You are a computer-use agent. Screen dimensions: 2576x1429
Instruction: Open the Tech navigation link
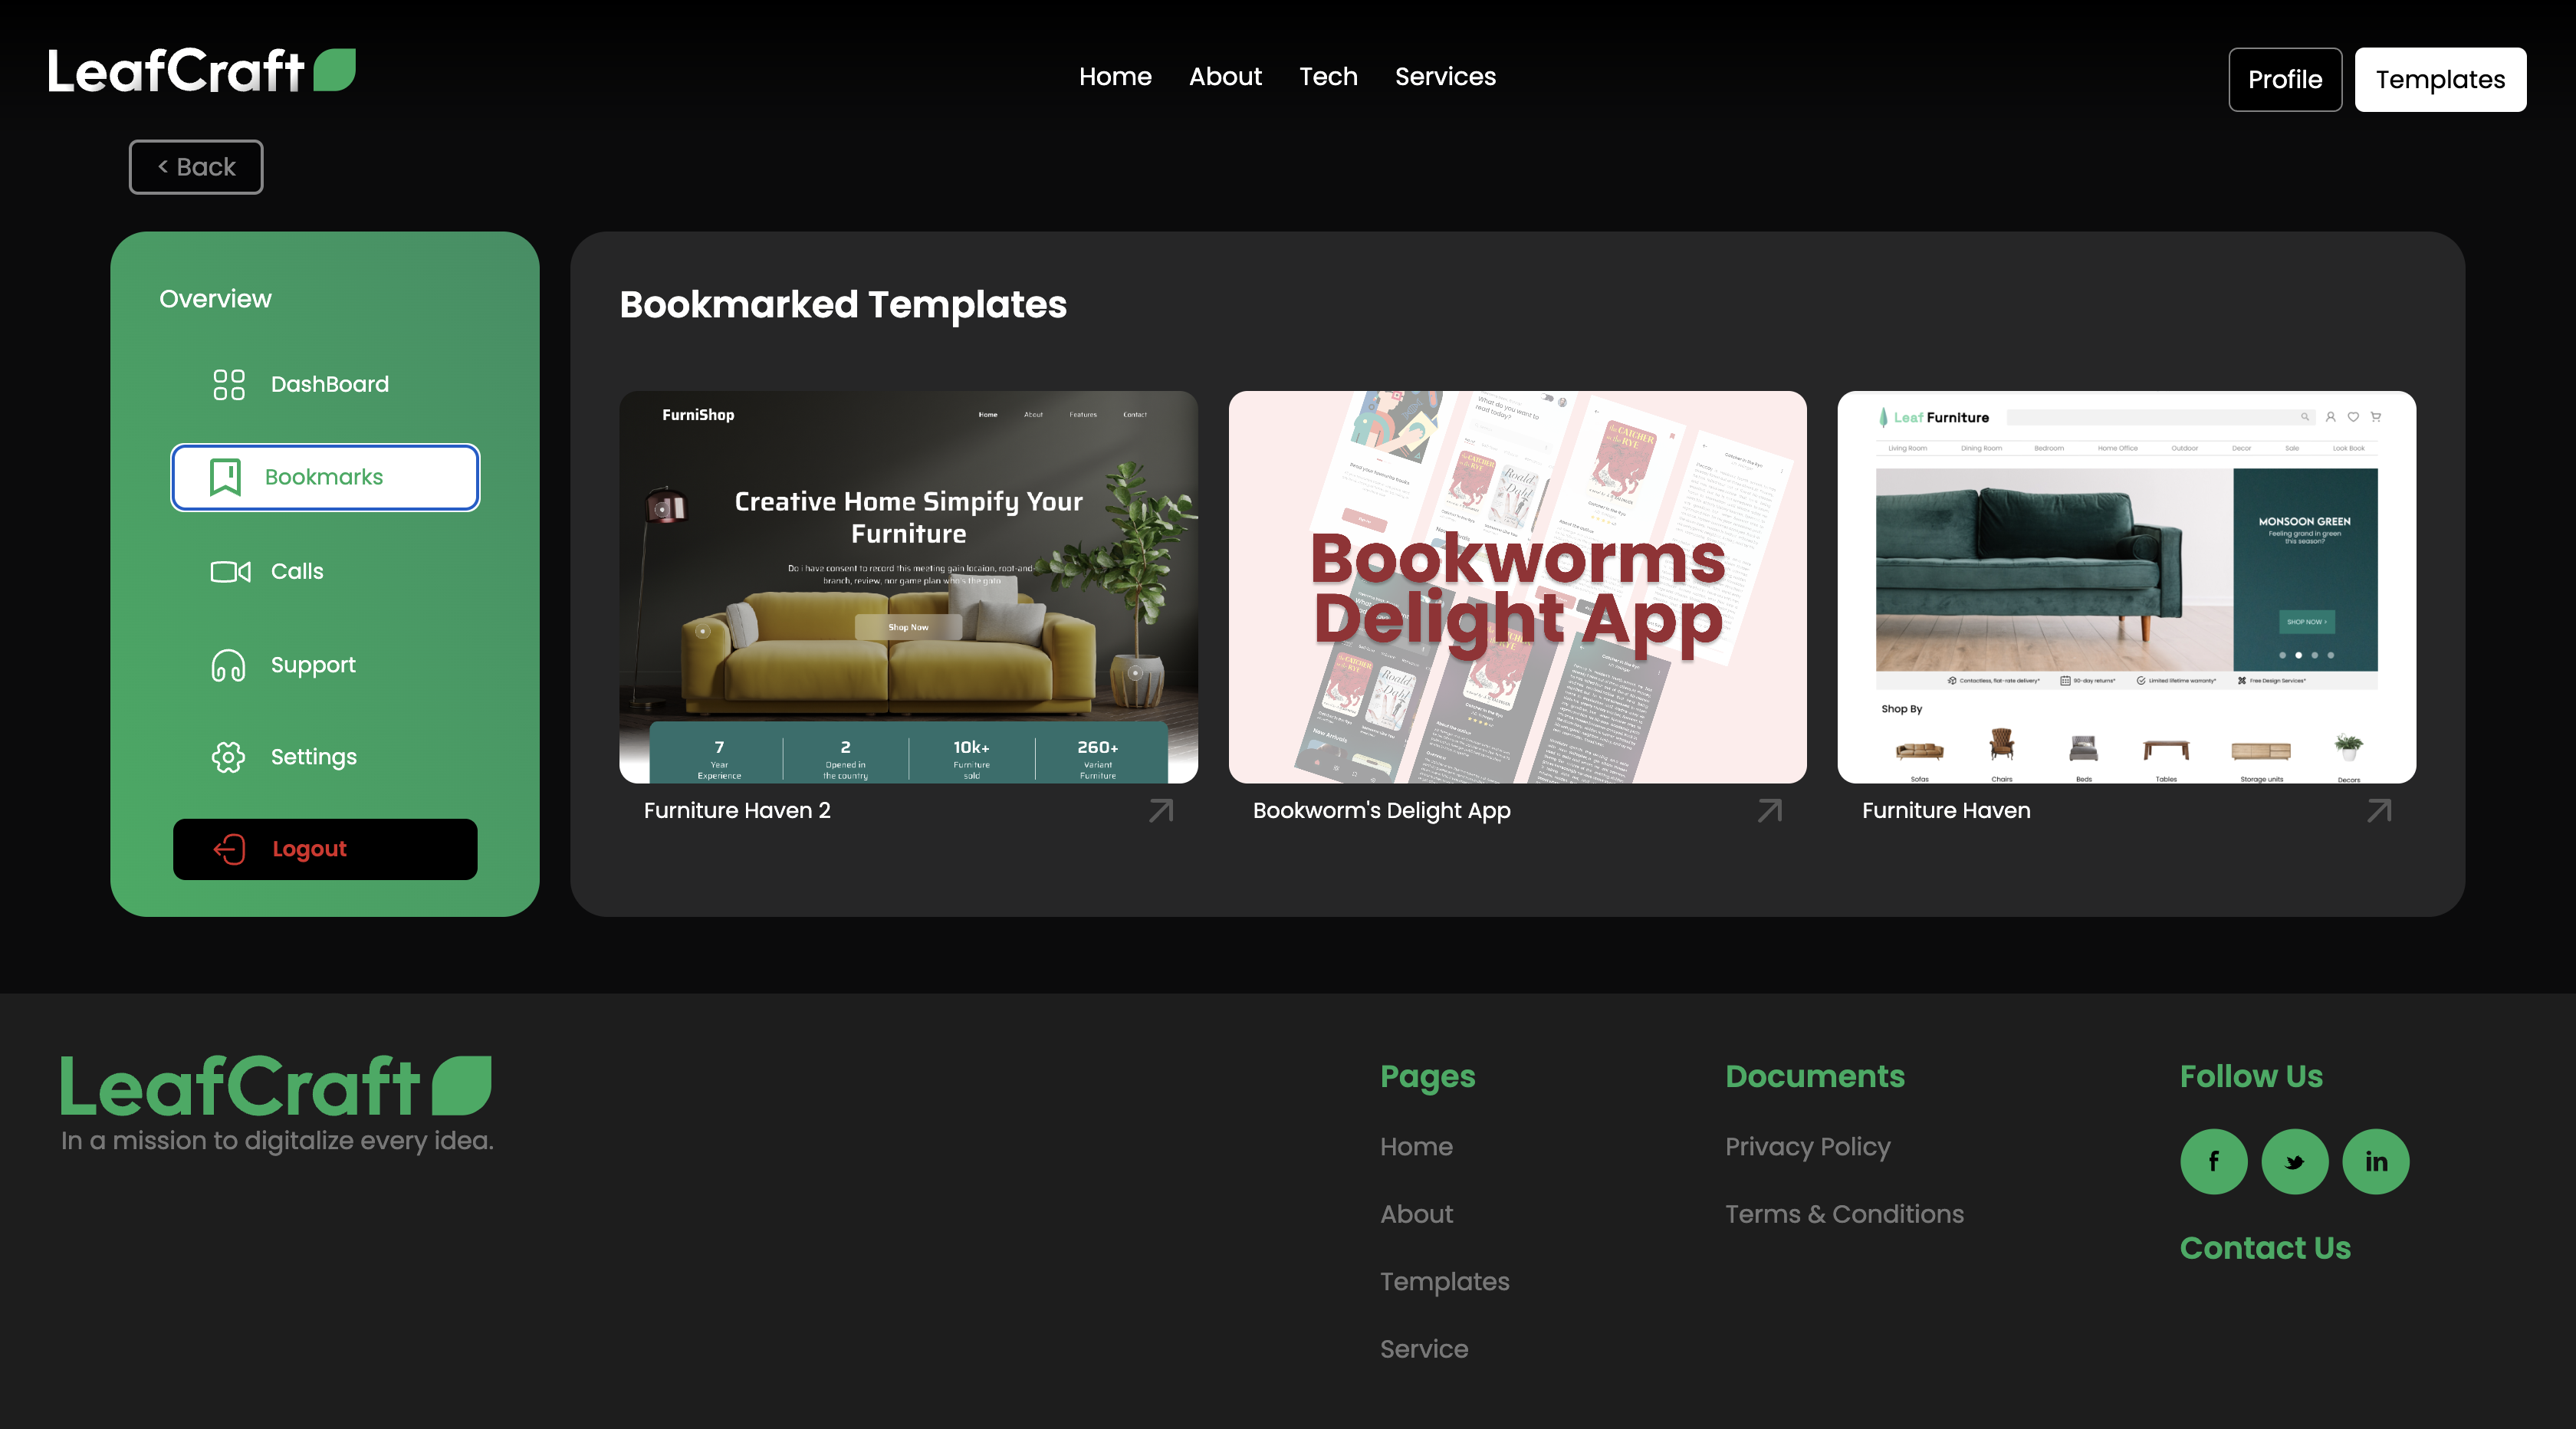1327,77
